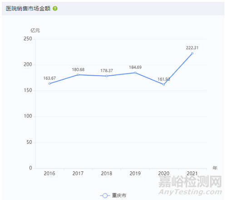The image size is (227, 200).
Task: Click the 100 y-axis label
Action: pyautogui.click(x=28, y=116)
